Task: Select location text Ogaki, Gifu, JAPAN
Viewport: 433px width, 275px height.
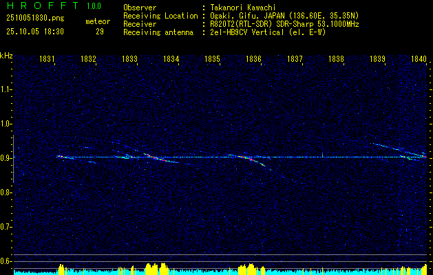Action: [x=249, y=16]
